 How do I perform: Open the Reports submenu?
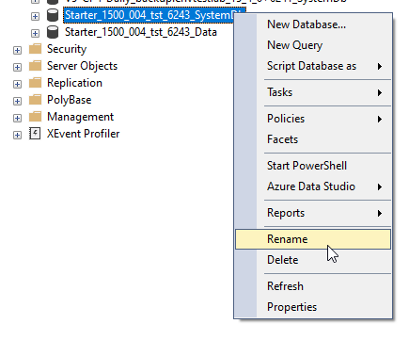point(313,213)
